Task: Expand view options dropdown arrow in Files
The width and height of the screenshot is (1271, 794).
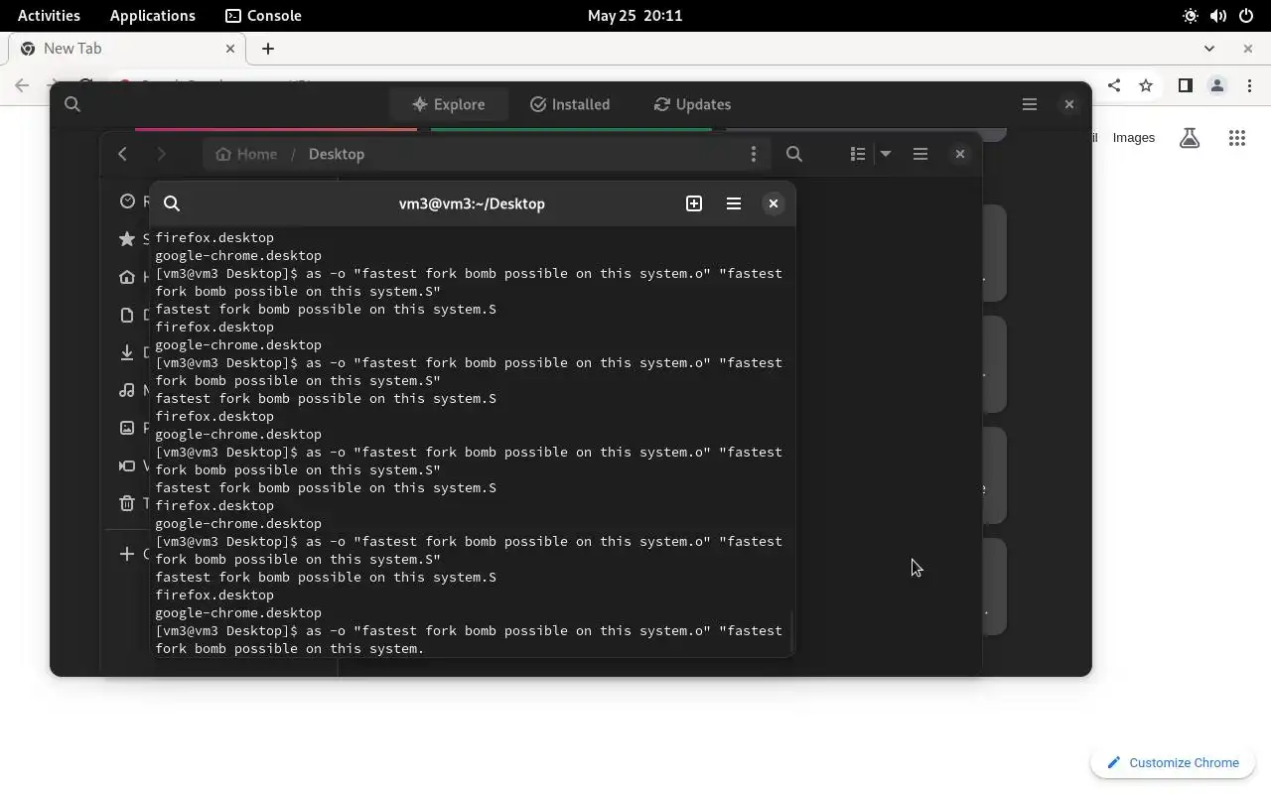Action: pyautogui.click(x=886, y=154)
